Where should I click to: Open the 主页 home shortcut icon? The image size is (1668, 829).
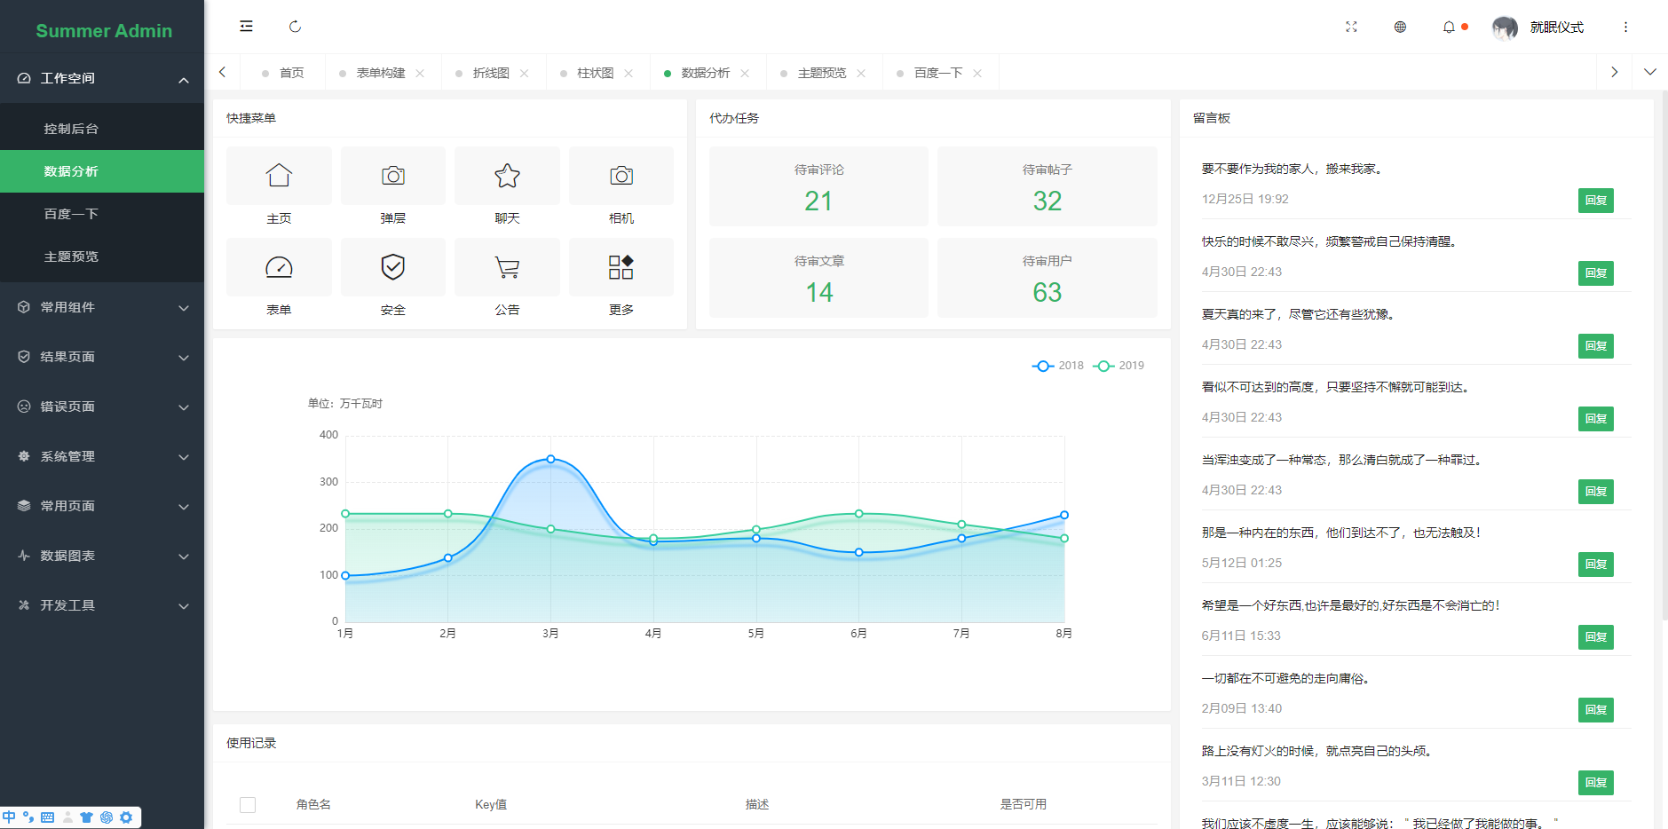(x=279, y=176)
